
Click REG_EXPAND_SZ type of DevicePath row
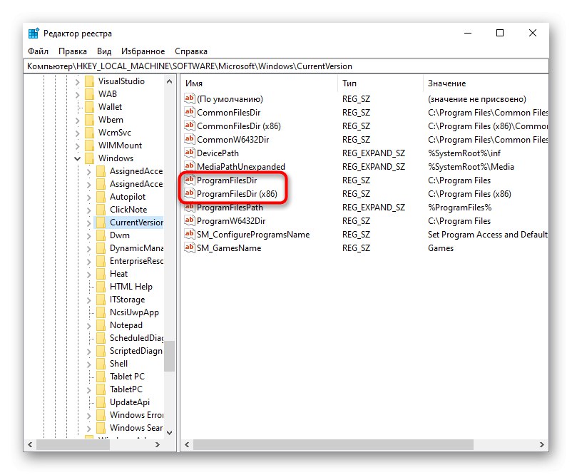(374, 153)
